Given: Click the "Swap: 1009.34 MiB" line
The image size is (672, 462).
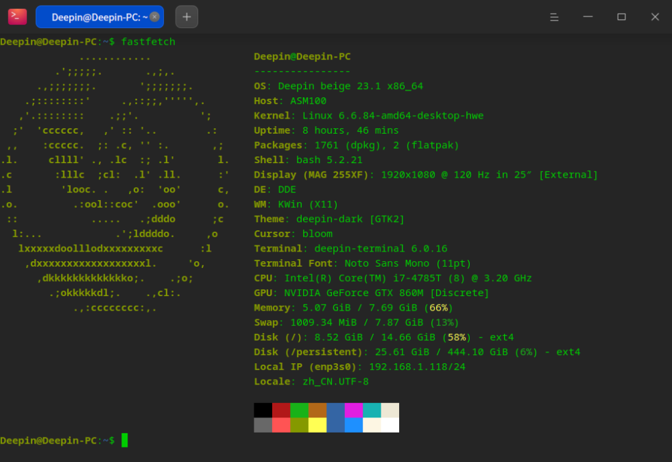Looking at the screenshot, I should 357,322.
